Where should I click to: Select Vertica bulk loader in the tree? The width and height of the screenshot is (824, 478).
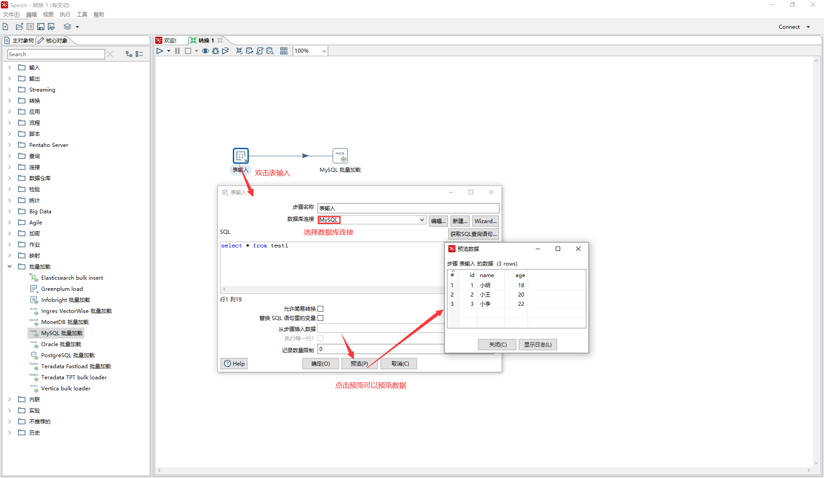(66, 389)
